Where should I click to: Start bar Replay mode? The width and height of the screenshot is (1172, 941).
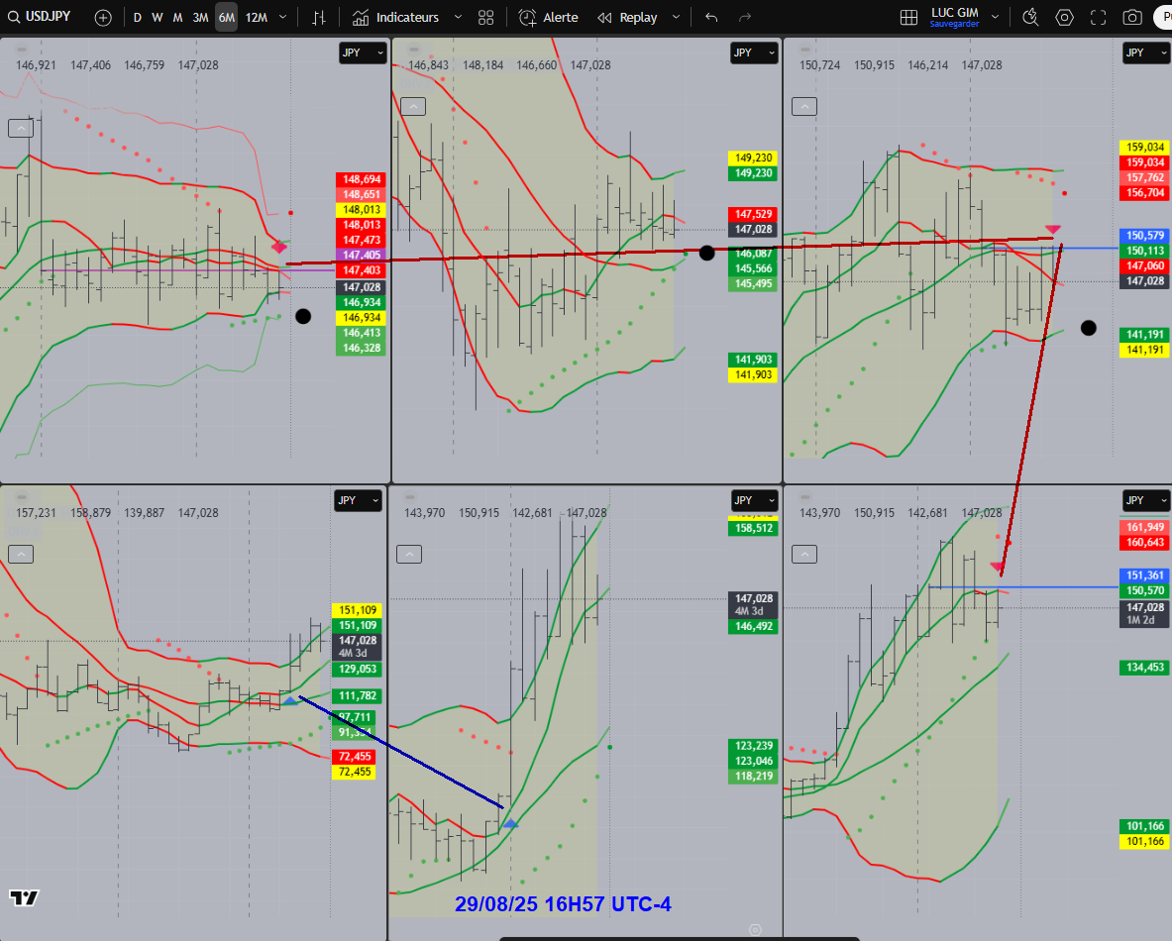628,17
